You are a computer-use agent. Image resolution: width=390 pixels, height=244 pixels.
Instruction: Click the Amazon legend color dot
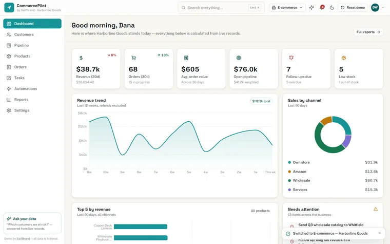(289, 172)
